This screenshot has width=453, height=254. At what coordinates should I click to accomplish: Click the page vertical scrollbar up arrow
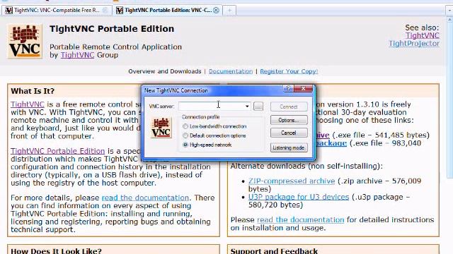pyautogui.click(x=450, y=20)
